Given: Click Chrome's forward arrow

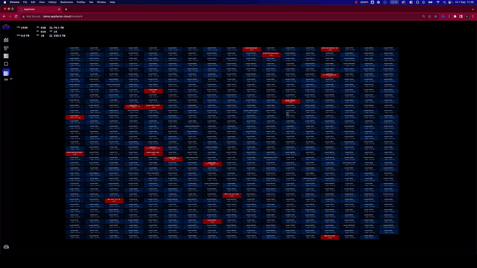Looking at the screenshot, I should (x=10, y=17).
